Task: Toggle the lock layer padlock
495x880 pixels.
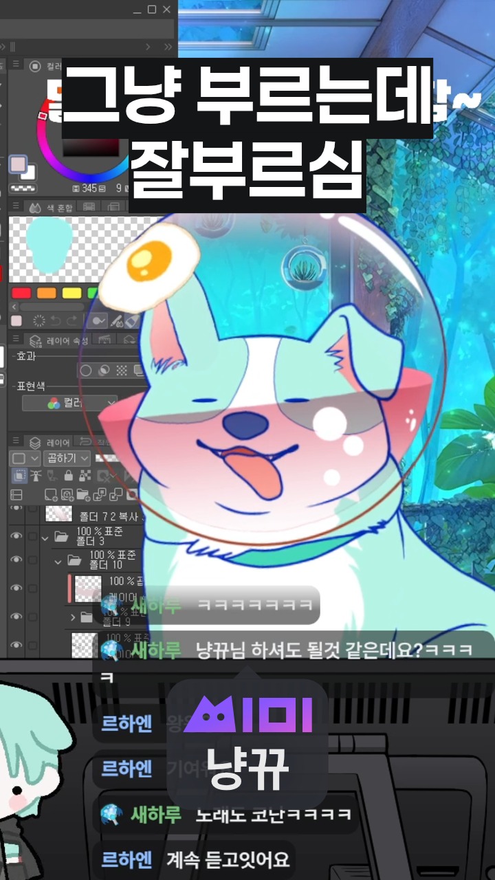Action: point(69,476)
